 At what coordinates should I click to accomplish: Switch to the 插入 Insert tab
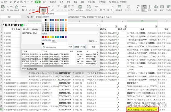pyautogui.click(x=44, y=2)
